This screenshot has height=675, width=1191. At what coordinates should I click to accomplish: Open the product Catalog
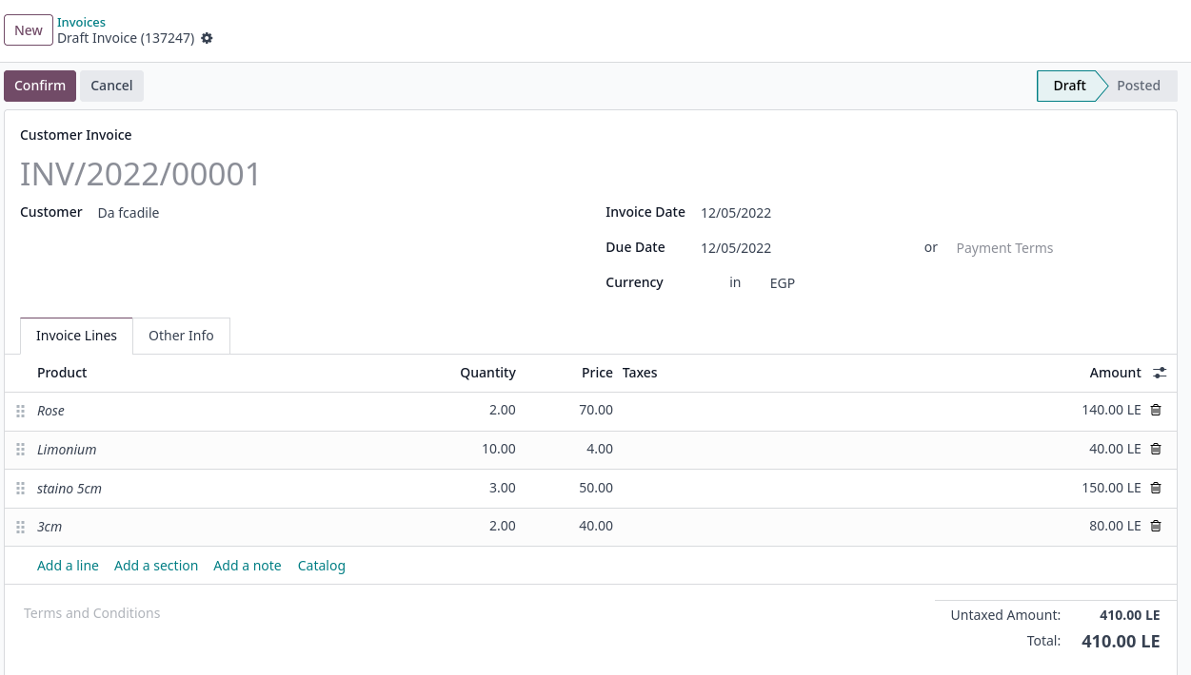click(x=322, y=566)
